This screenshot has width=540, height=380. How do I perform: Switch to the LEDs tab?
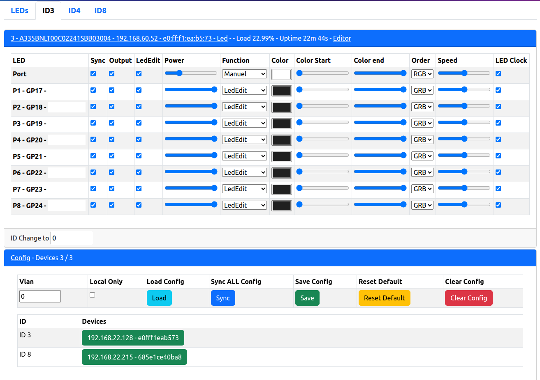(19, 11)
